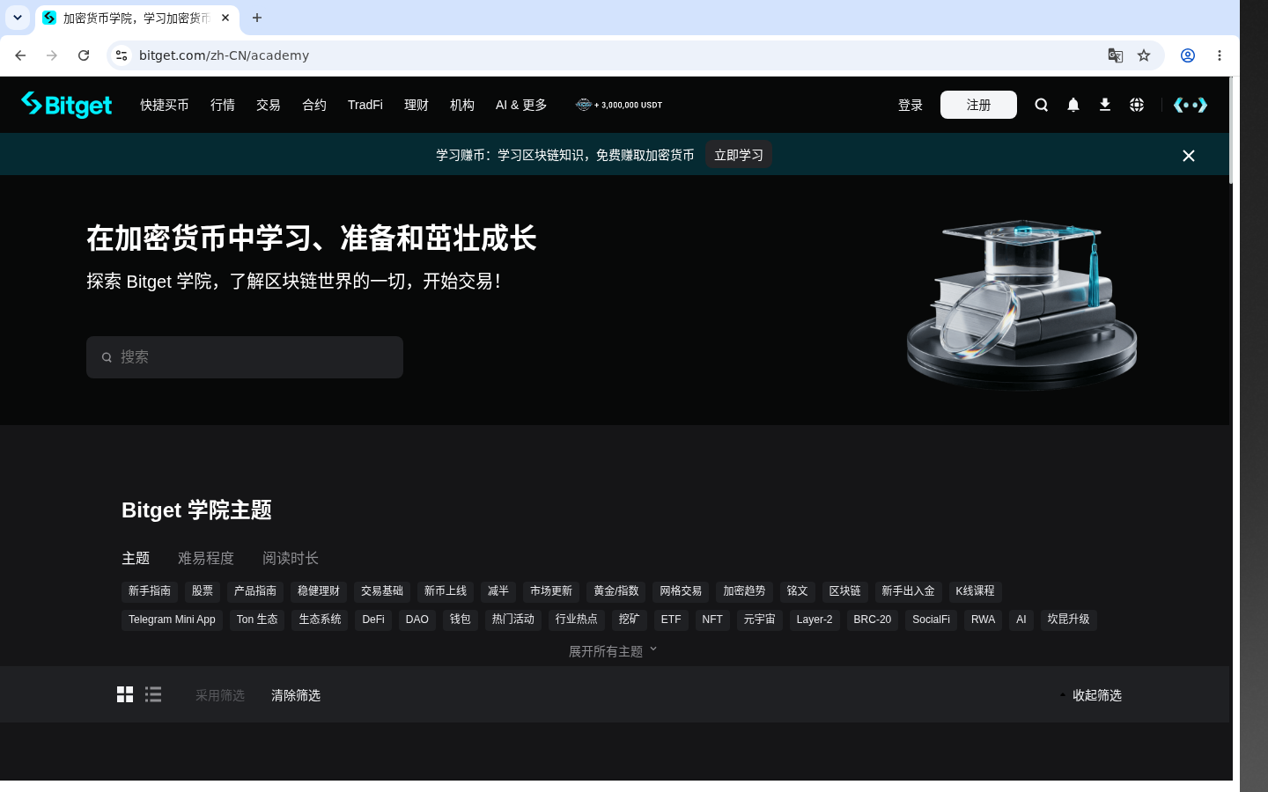Open the TradFi menu
This screenshot has width=1268, height=792.
point(365,105)
